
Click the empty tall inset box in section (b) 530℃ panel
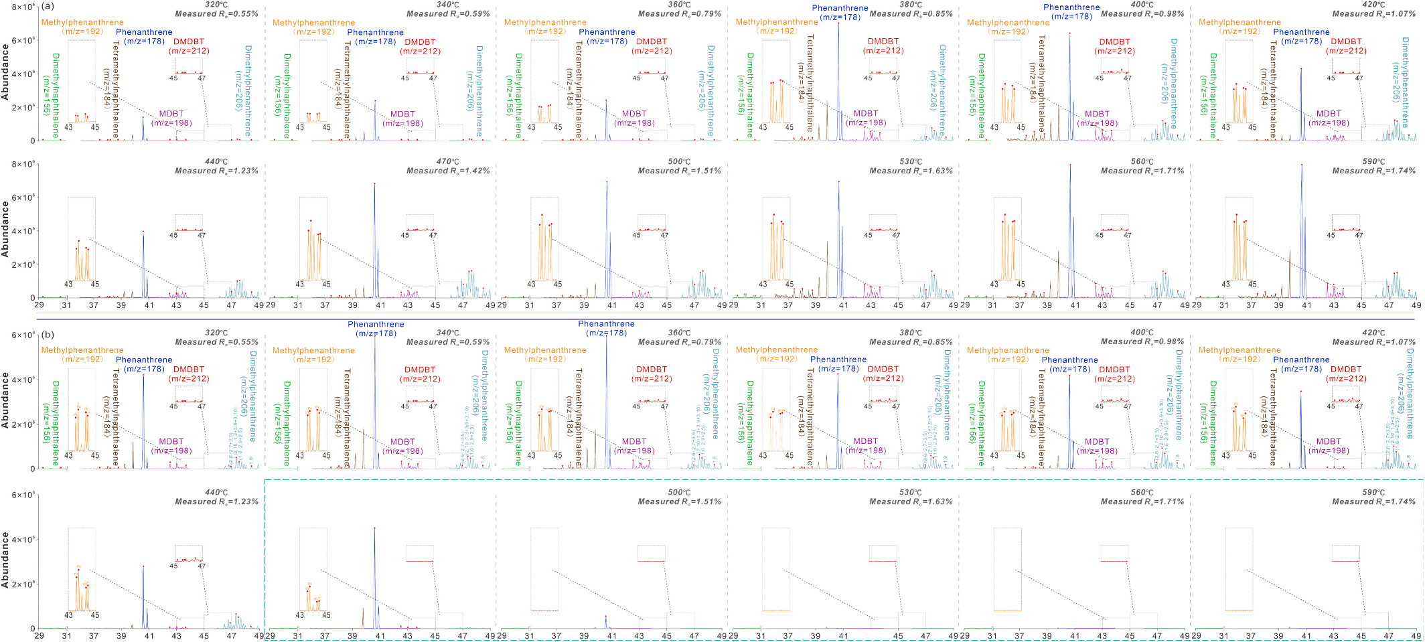point(775,569)
